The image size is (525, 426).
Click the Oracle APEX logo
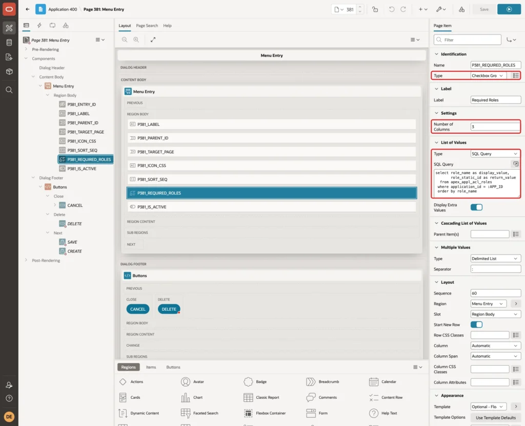pyautogui.click(x=9, y=9)
